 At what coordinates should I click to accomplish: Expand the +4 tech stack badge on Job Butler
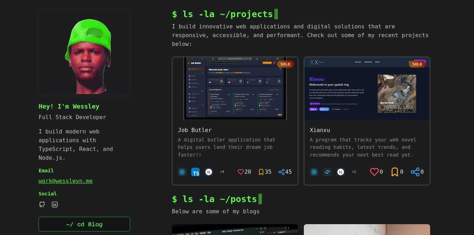coord(222,172)
